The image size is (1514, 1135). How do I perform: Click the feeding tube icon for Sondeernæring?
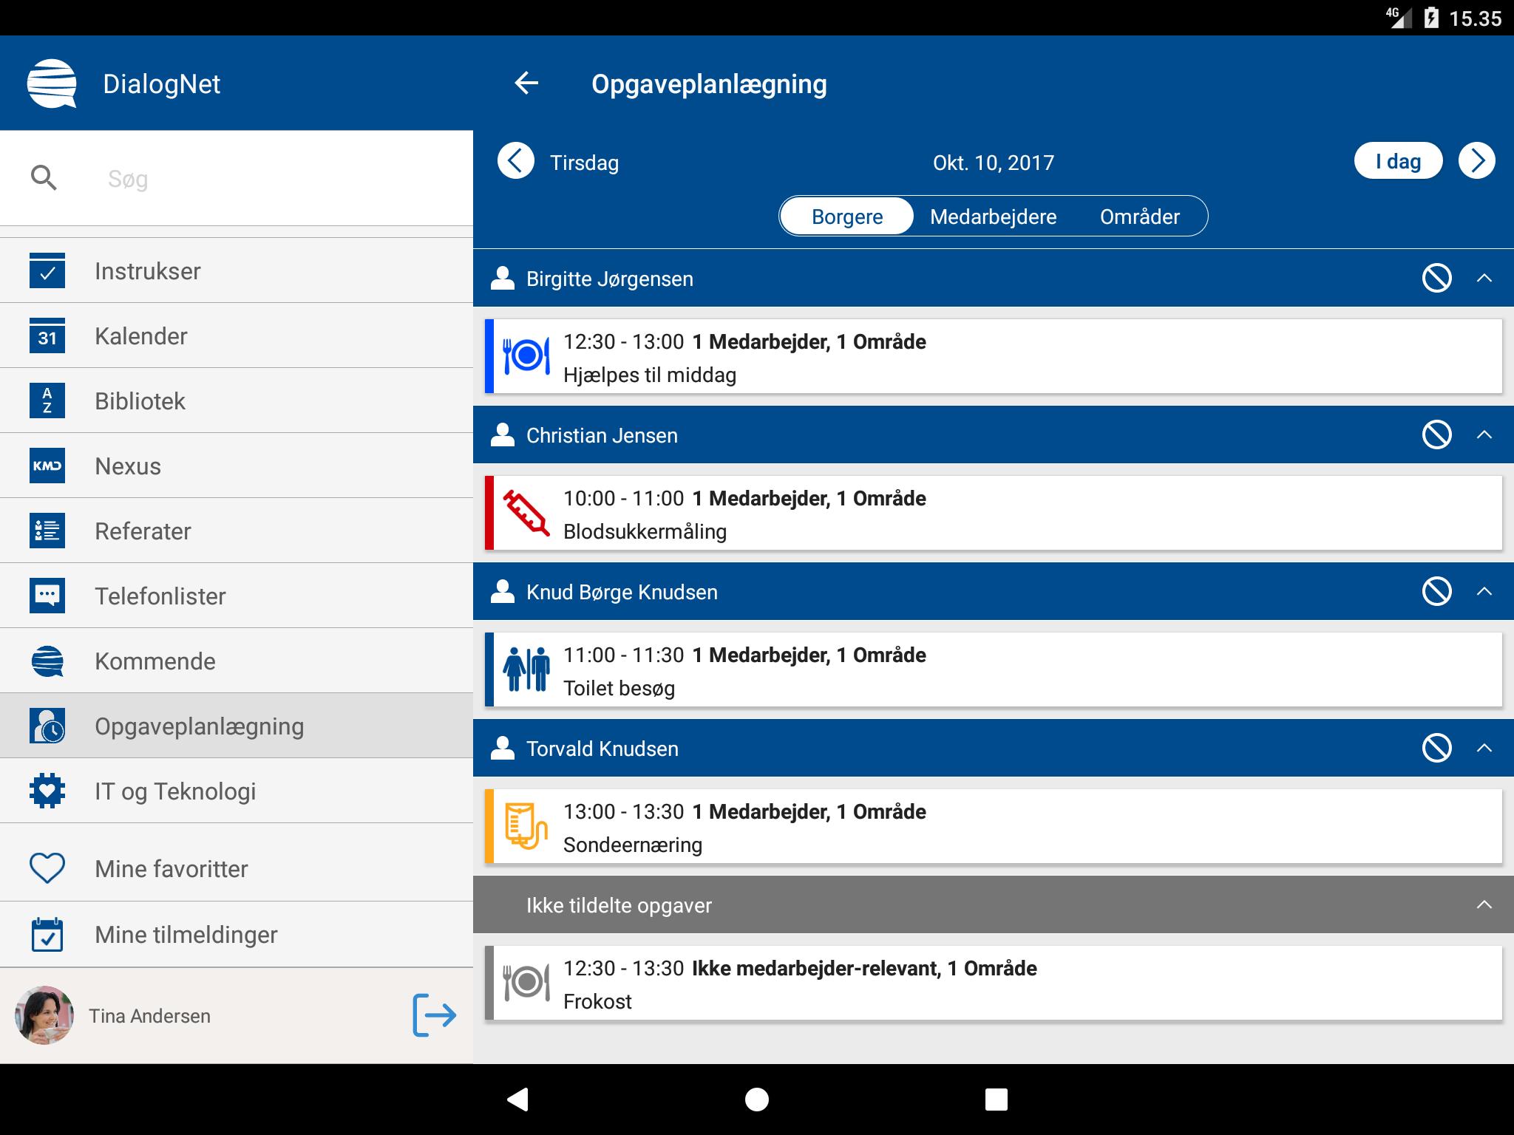[526, 826]
